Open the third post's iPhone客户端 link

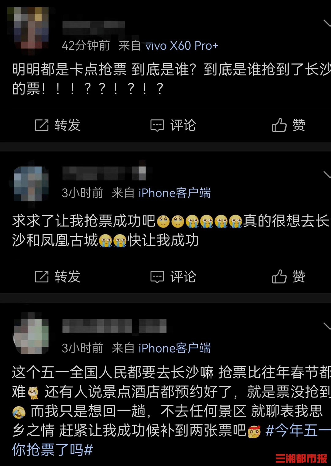pos(175,348)
